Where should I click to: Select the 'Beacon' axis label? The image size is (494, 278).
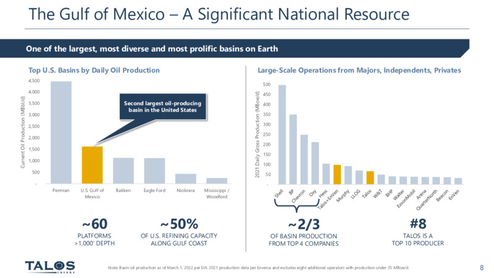442,195
